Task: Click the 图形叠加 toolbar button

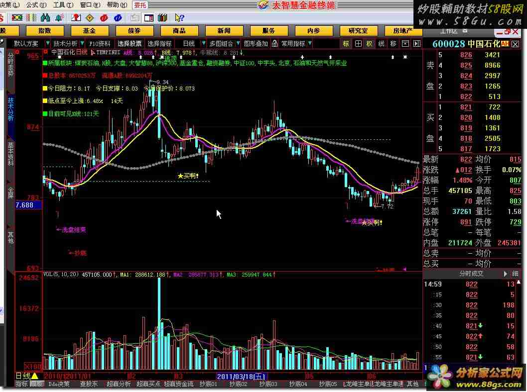Action: pos(256,44)
